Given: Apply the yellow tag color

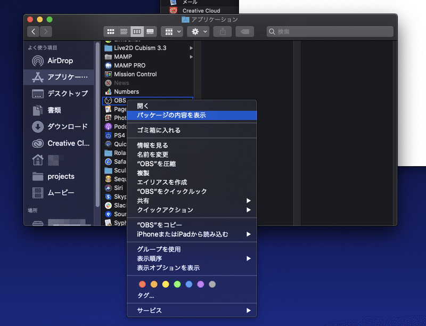Looking at the screenshot, I should 166,284.
